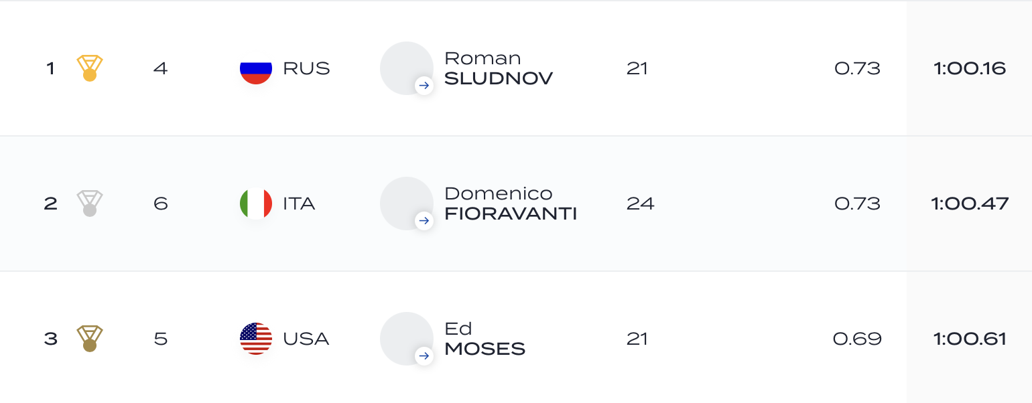Click the silver medal icon for rank 2
Viewport: 1032px width, 403px height.
(x=90, y=204)
